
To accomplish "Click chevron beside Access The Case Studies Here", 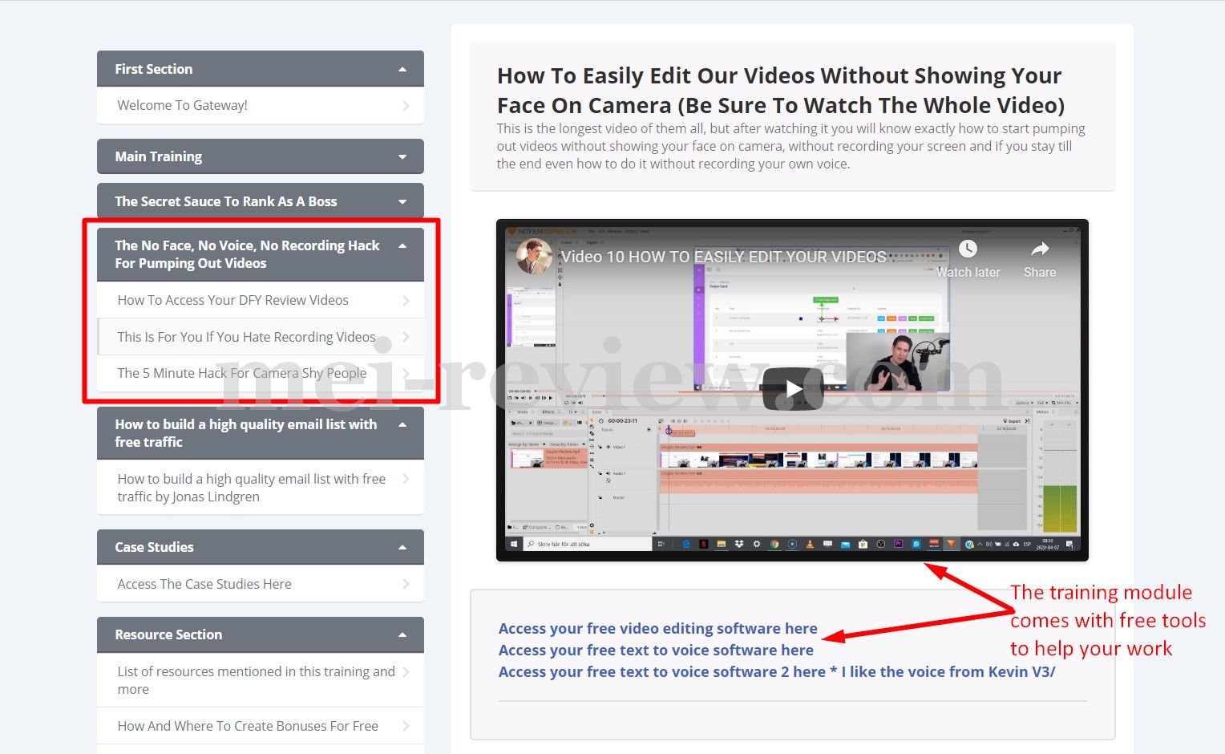I will 406,585.
